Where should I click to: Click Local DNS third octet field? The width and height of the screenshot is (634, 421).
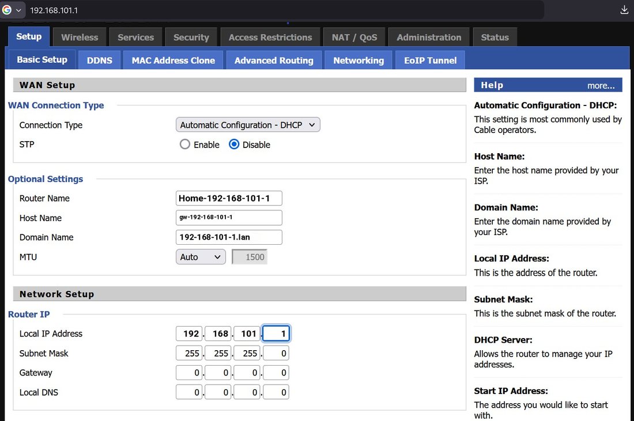pyautogui.click(x=247, y=392)
